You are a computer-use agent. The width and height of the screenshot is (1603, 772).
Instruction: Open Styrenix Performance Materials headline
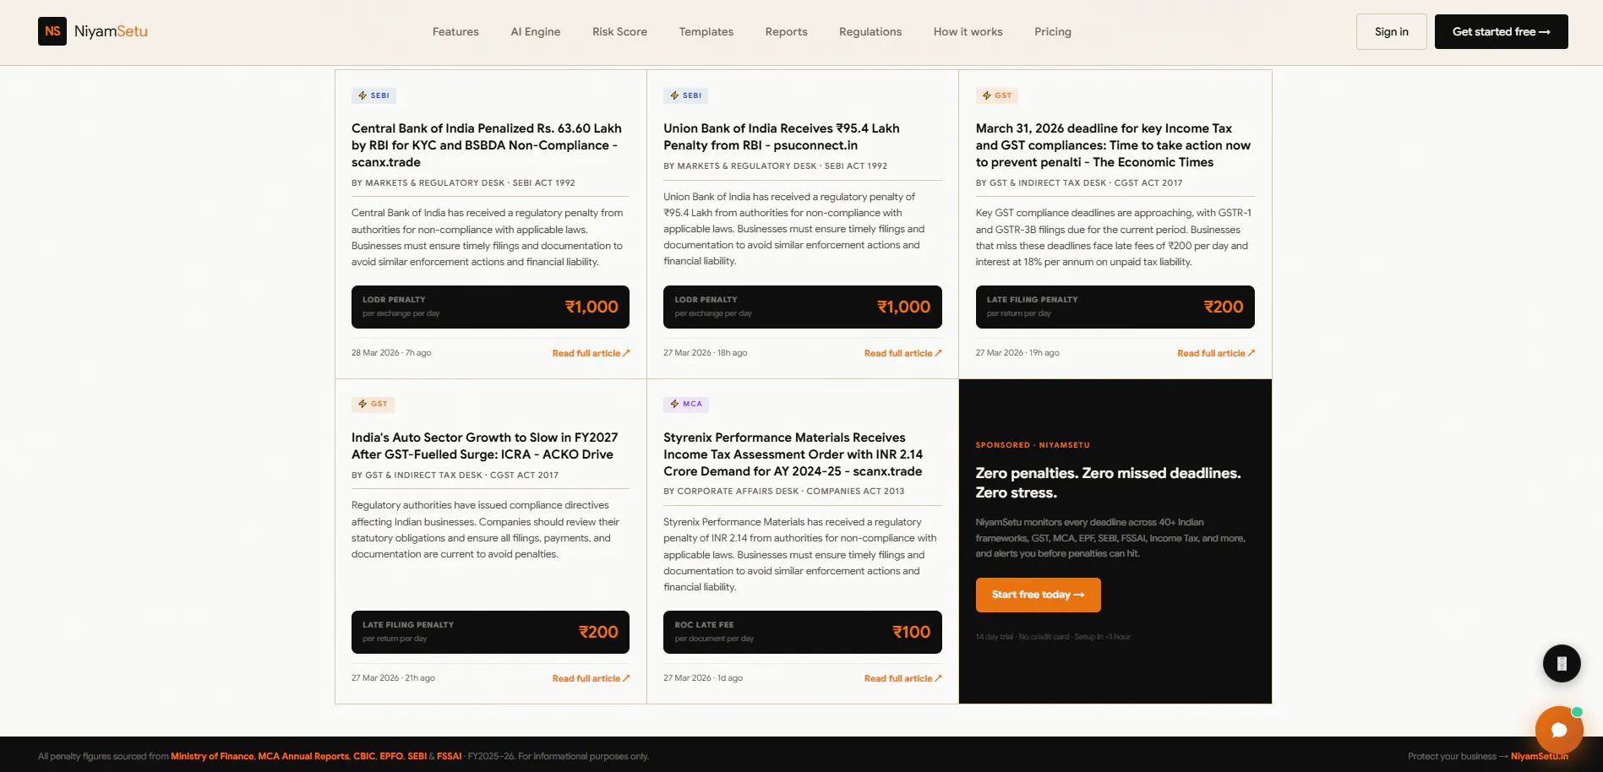(x=793, y=454)
